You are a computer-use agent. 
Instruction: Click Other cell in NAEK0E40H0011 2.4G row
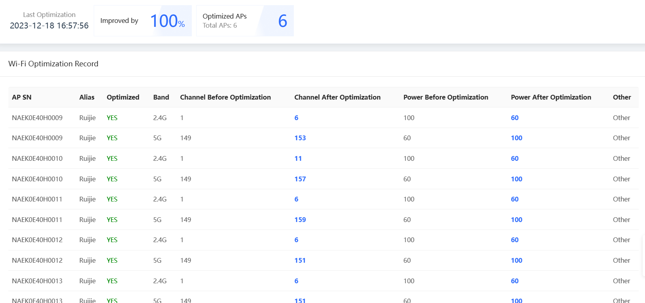click(621, 199)
